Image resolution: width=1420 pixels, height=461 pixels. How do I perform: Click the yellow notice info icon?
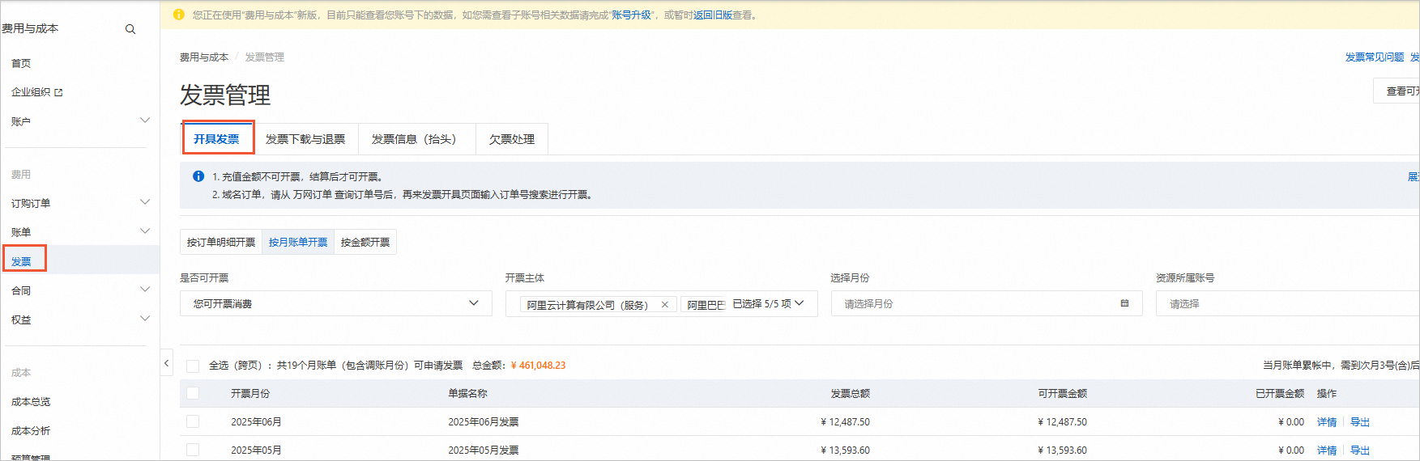[x=179, y=15]
